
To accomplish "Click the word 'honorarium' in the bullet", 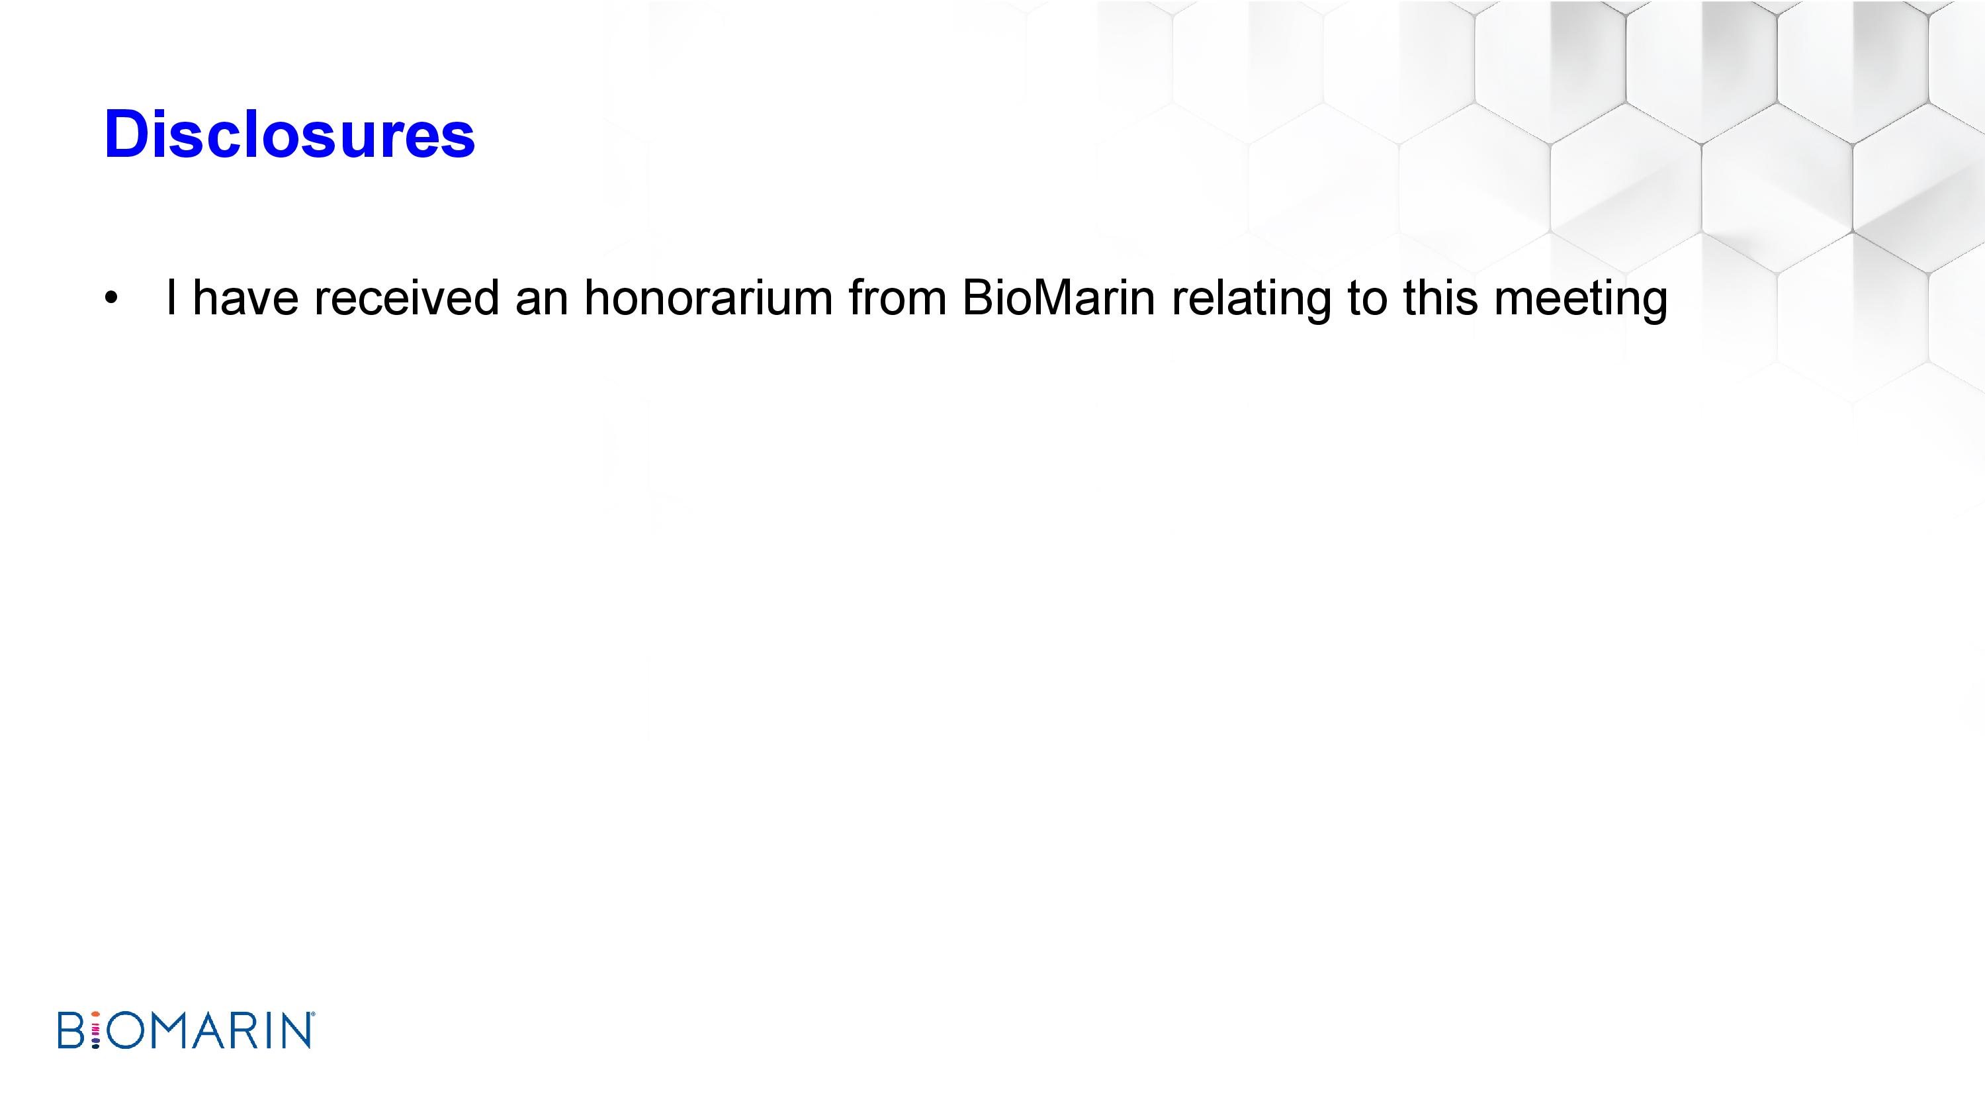I will [708, 298].
